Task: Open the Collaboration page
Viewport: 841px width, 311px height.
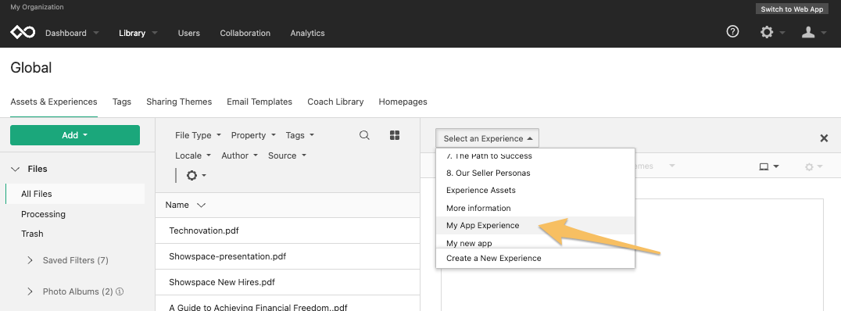Action: click(x=245, y=33)
